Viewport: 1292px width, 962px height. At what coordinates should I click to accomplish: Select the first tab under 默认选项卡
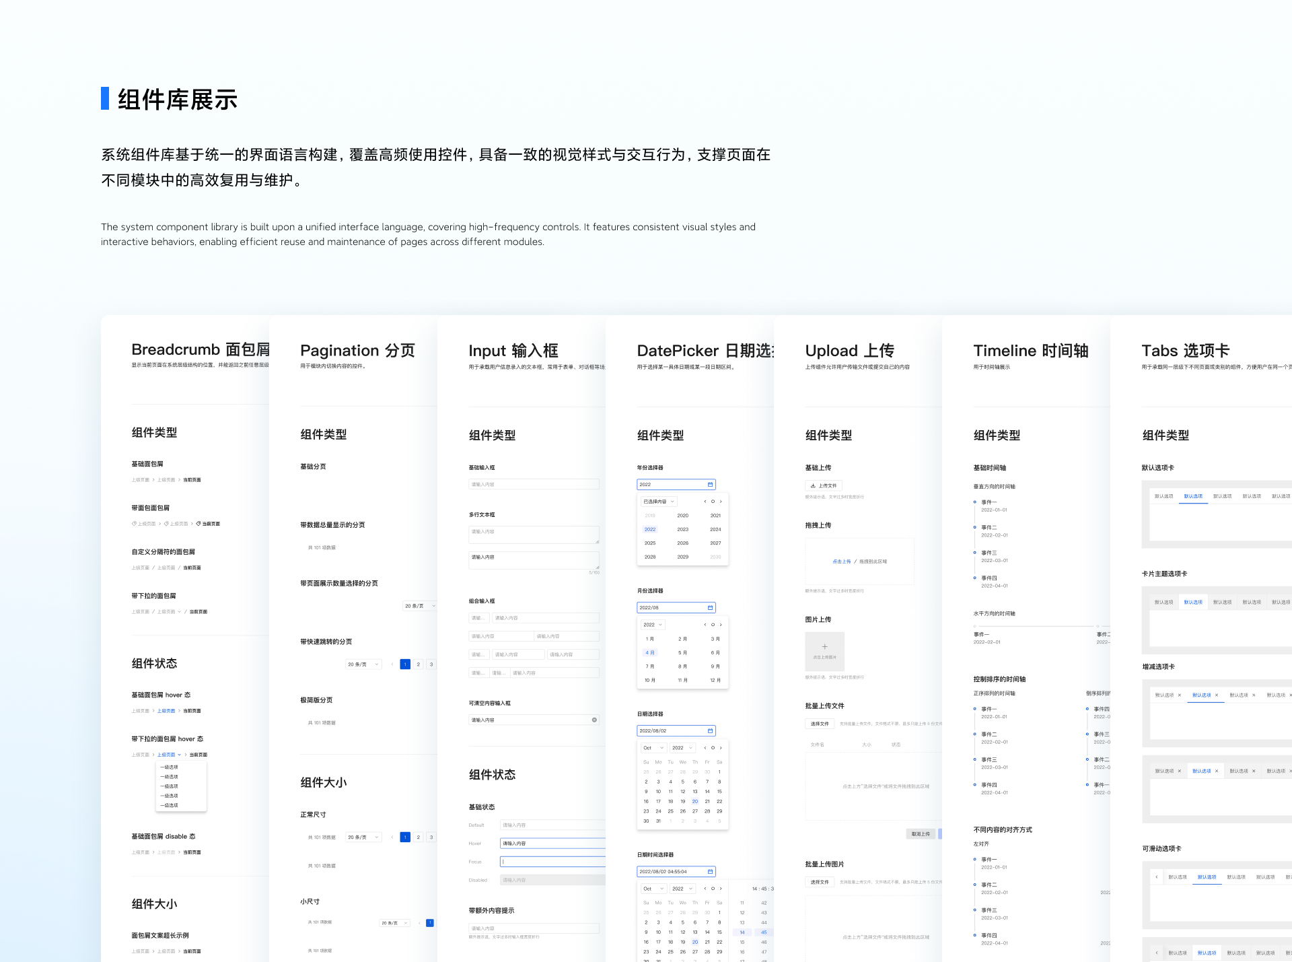(x=1163, y=496)
